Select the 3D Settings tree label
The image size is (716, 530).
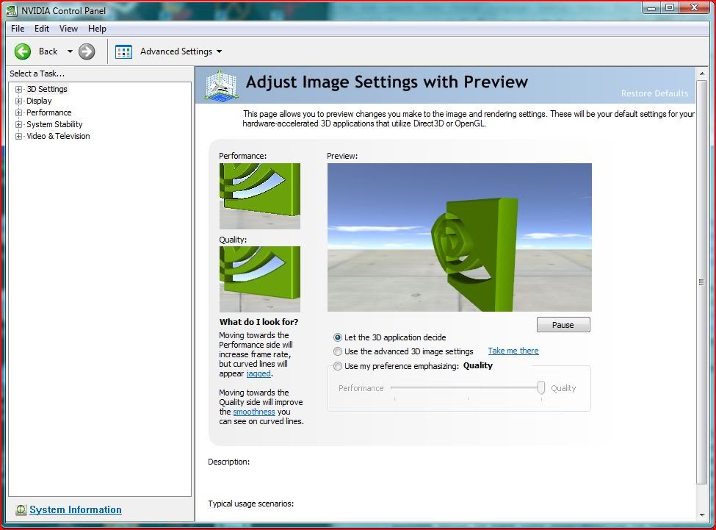pos(47,89)
